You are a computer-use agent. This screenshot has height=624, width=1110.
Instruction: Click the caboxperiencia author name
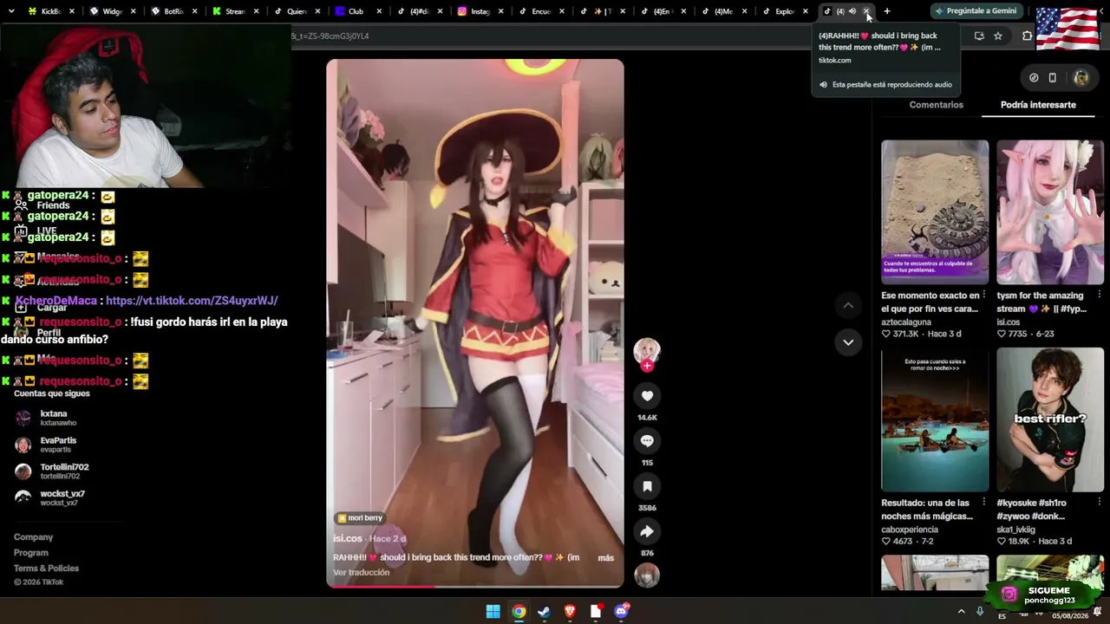pos(910,530)
